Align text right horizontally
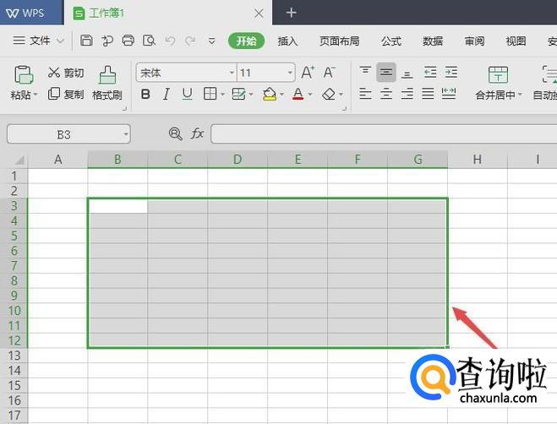The image size is (557, 424). [x=407, y=94]
